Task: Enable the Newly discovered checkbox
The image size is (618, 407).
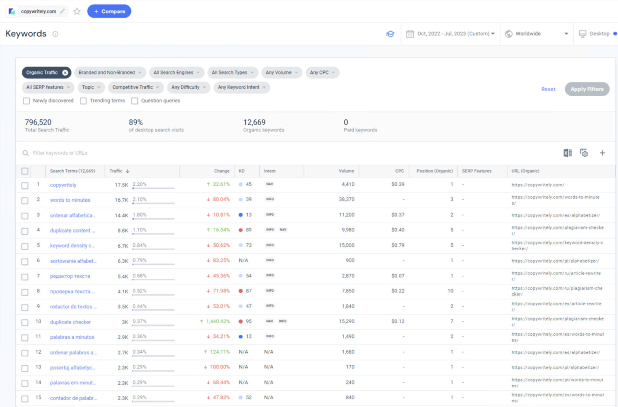Action: click(27, 101)
